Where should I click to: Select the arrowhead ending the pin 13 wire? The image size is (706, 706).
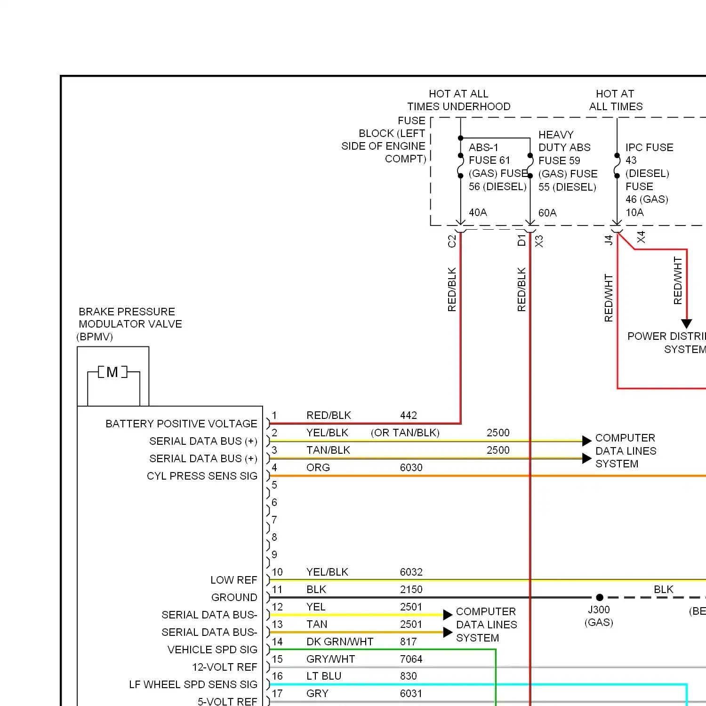click(x=448, y=632)
